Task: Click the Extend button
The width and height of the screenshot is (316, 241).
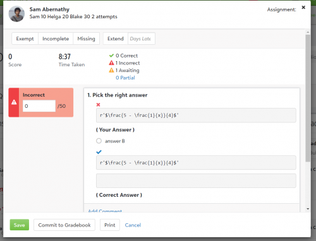Action: (116, 38)
